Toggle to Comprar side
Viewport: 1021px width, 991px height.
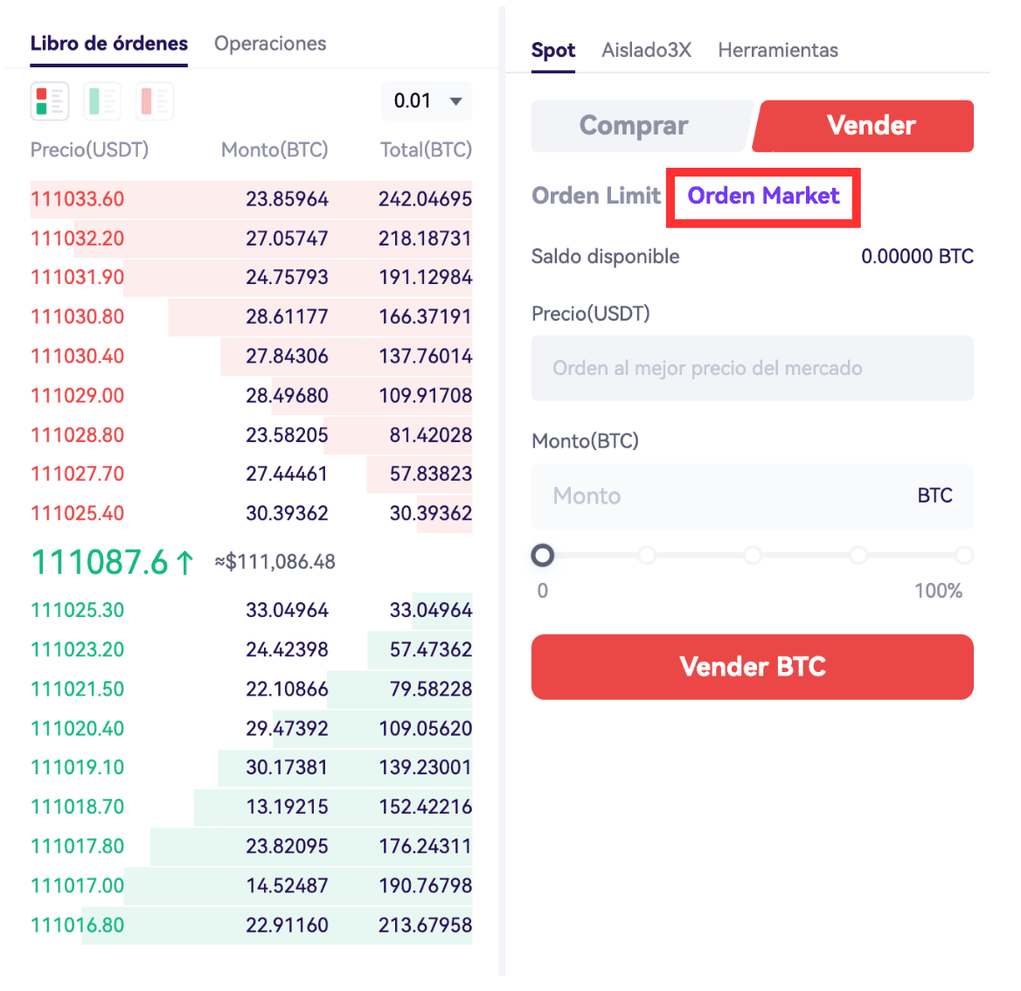pyautogui.click(x=635, y=126)
